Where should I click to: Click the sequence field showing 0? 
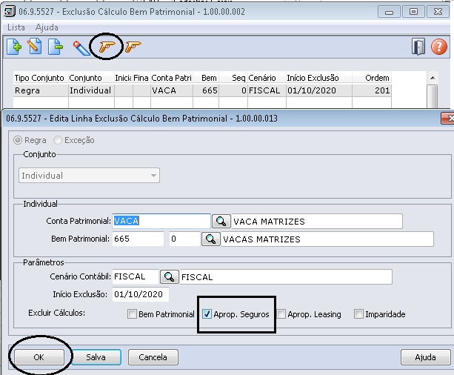[184, 239]
